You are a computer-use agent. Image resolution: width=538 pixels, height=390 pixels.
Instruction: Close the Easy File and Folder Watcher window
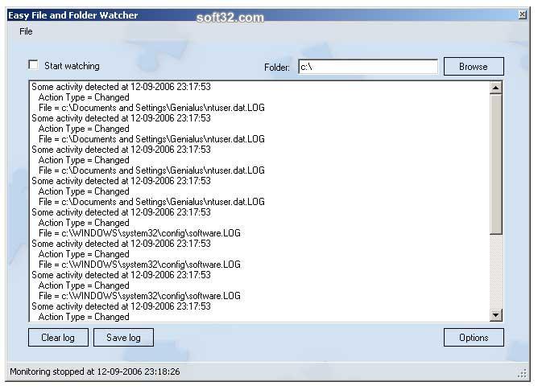click(x=522, y=14)
